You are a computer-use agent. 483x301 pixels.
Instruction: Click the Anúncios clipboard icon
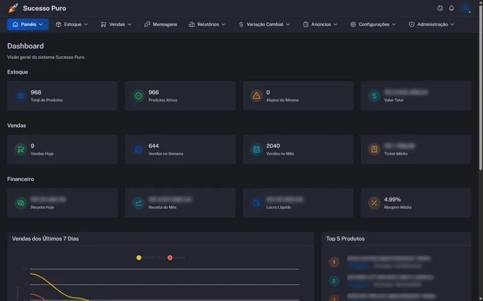(x=305, y=24)
